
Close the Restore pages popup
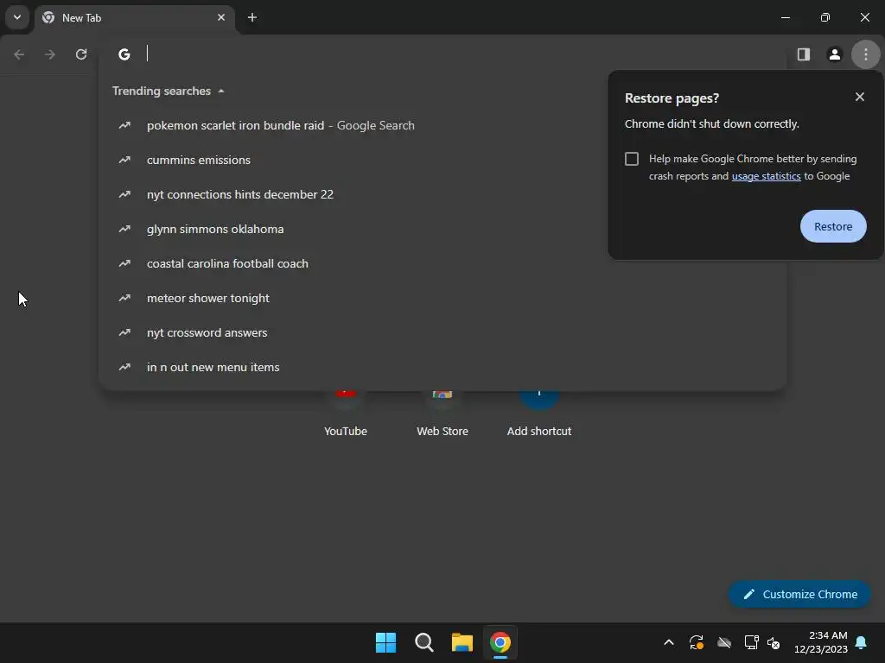click(860, 97)
